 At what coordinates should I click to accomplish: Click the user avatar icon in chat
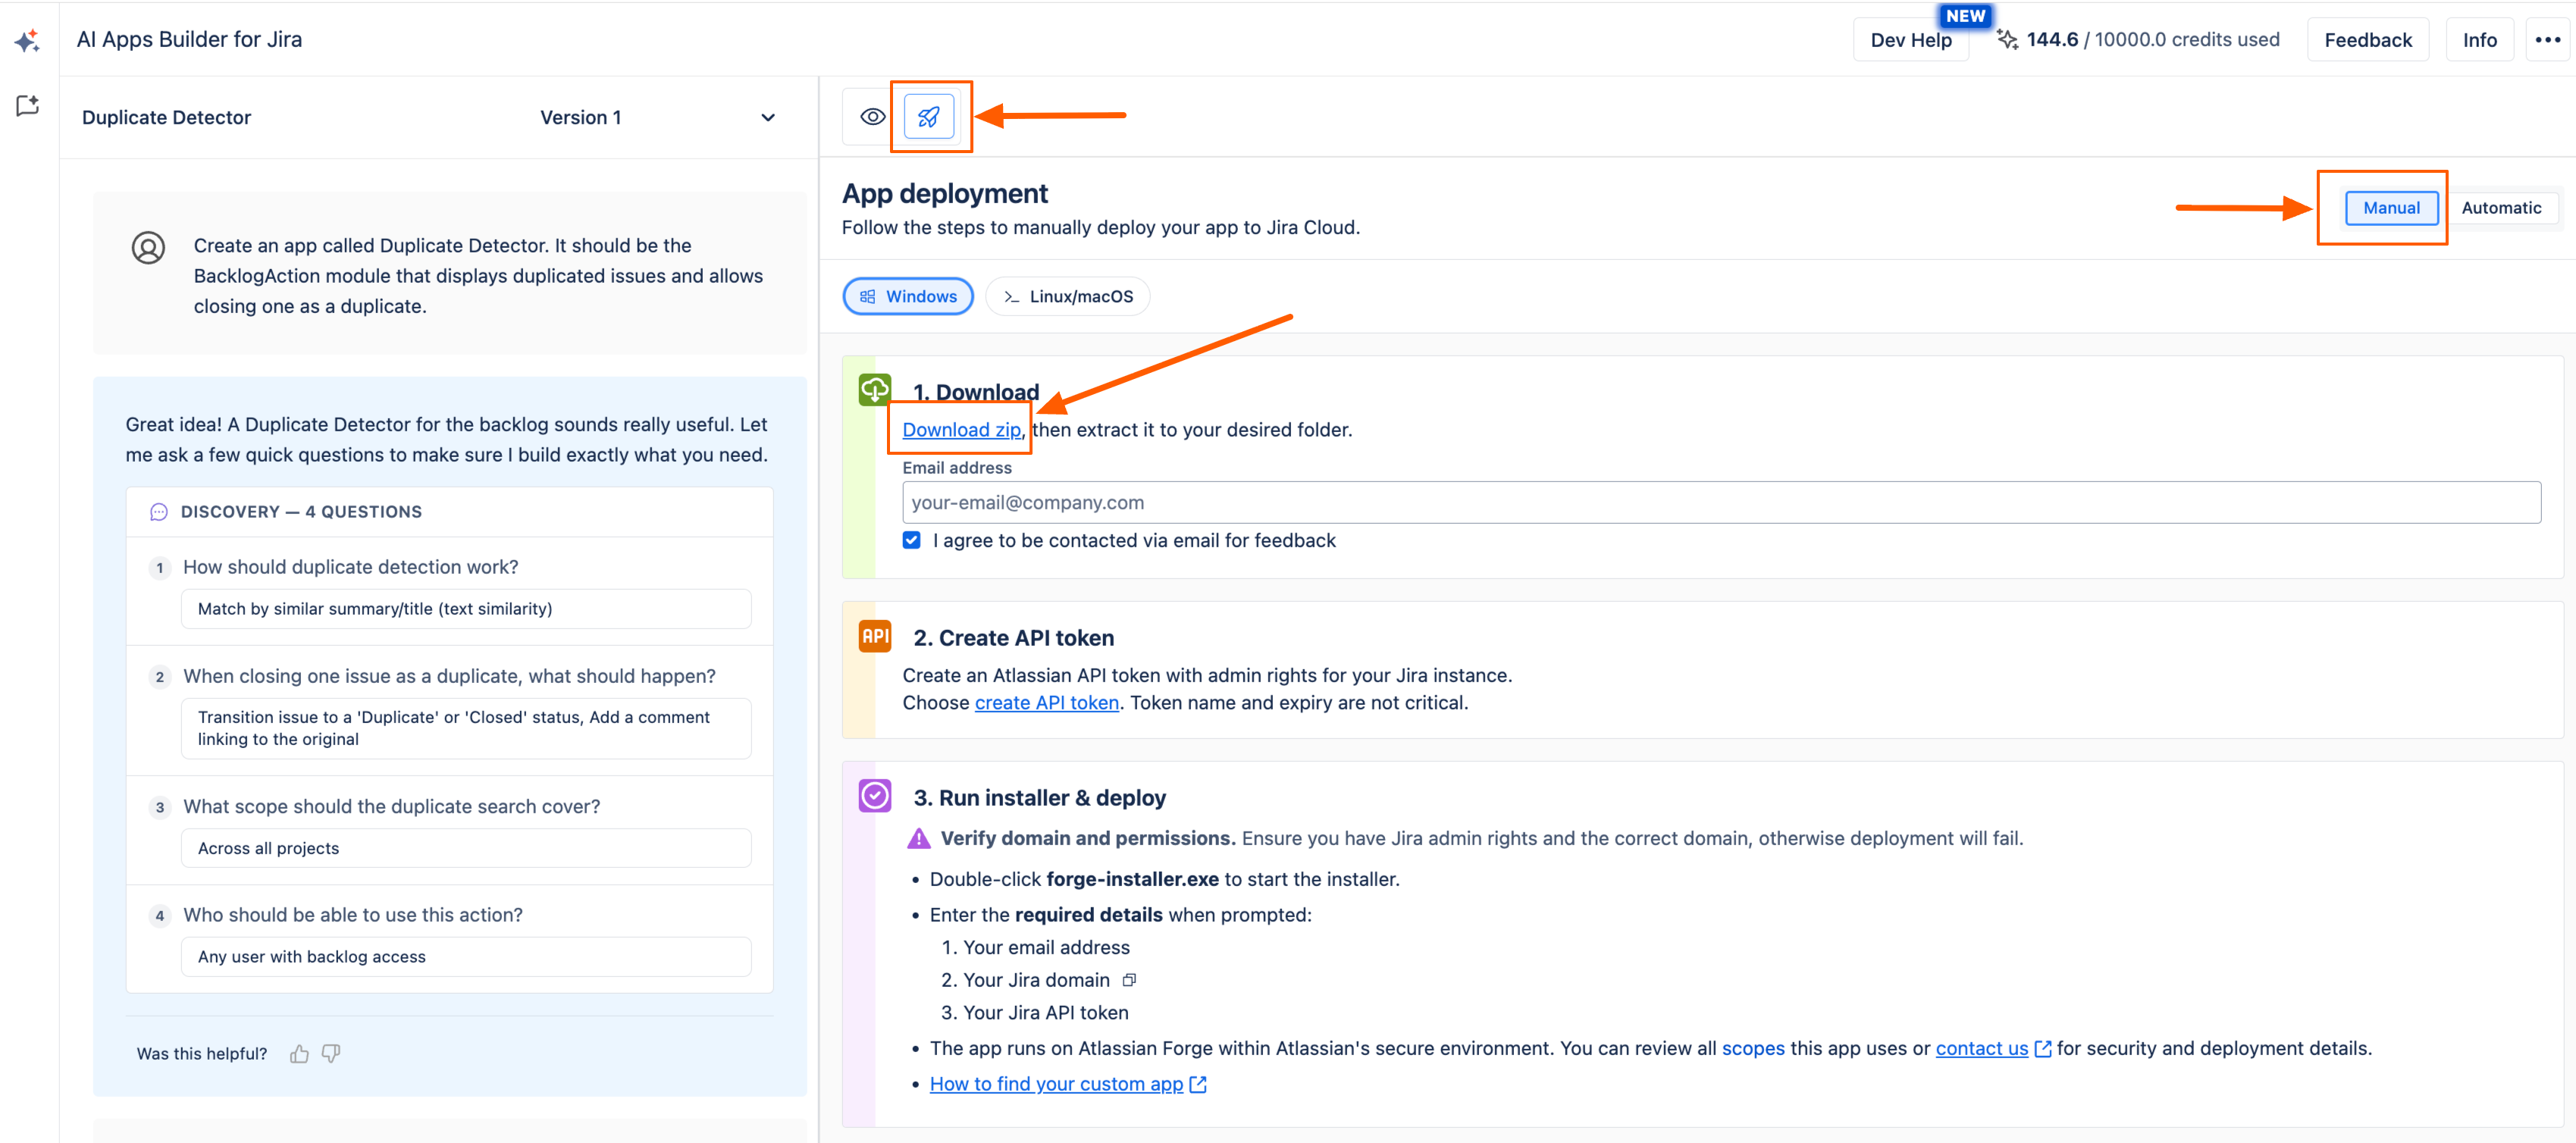tap(148, 247)
